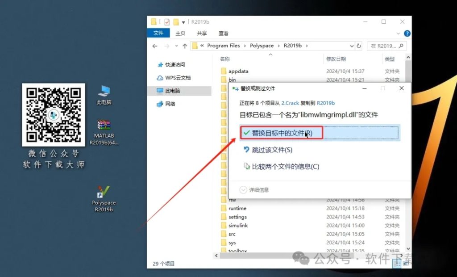Switch to the 查看 ribbon tab

coord(223,33)
